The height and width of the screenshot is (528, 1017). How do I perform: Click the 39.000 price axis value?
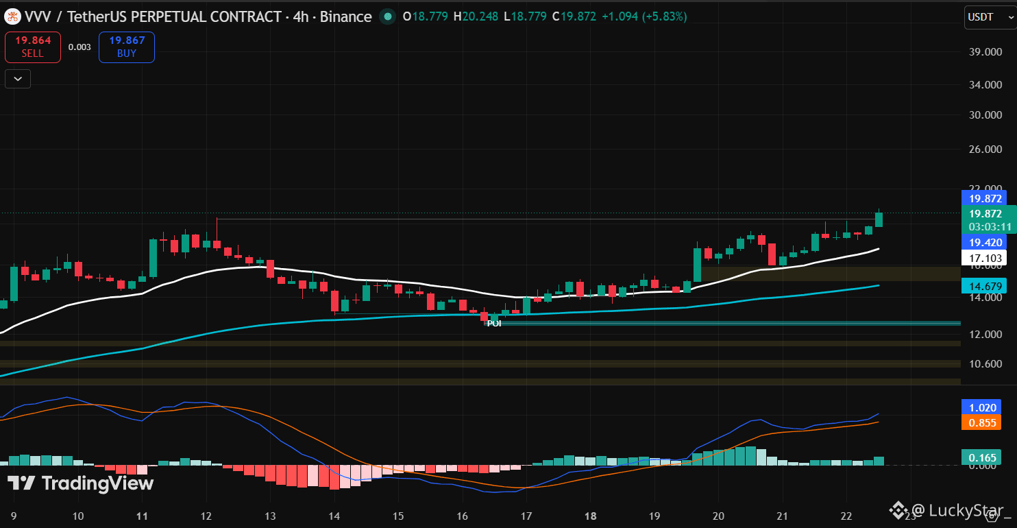986,52
